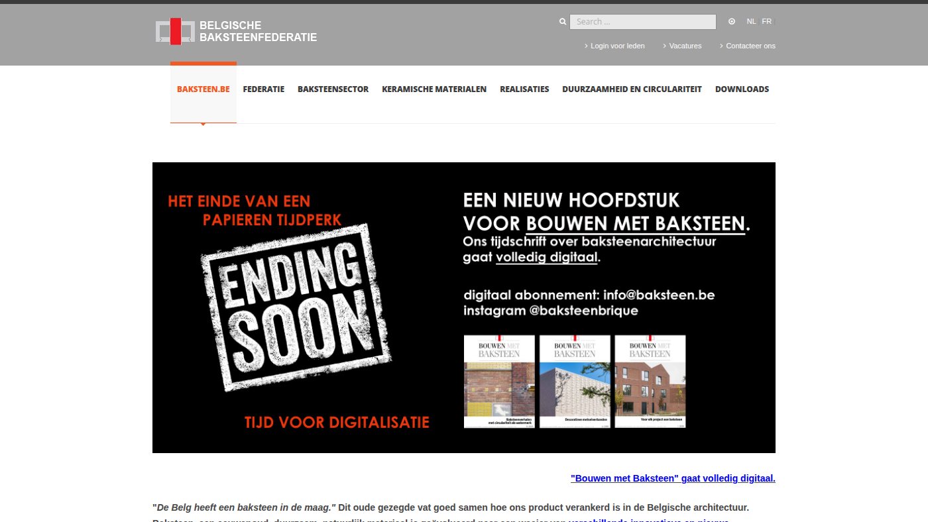Focus the Search input field
This screenshot has width=928, height=522.
(x=643, y=22)
